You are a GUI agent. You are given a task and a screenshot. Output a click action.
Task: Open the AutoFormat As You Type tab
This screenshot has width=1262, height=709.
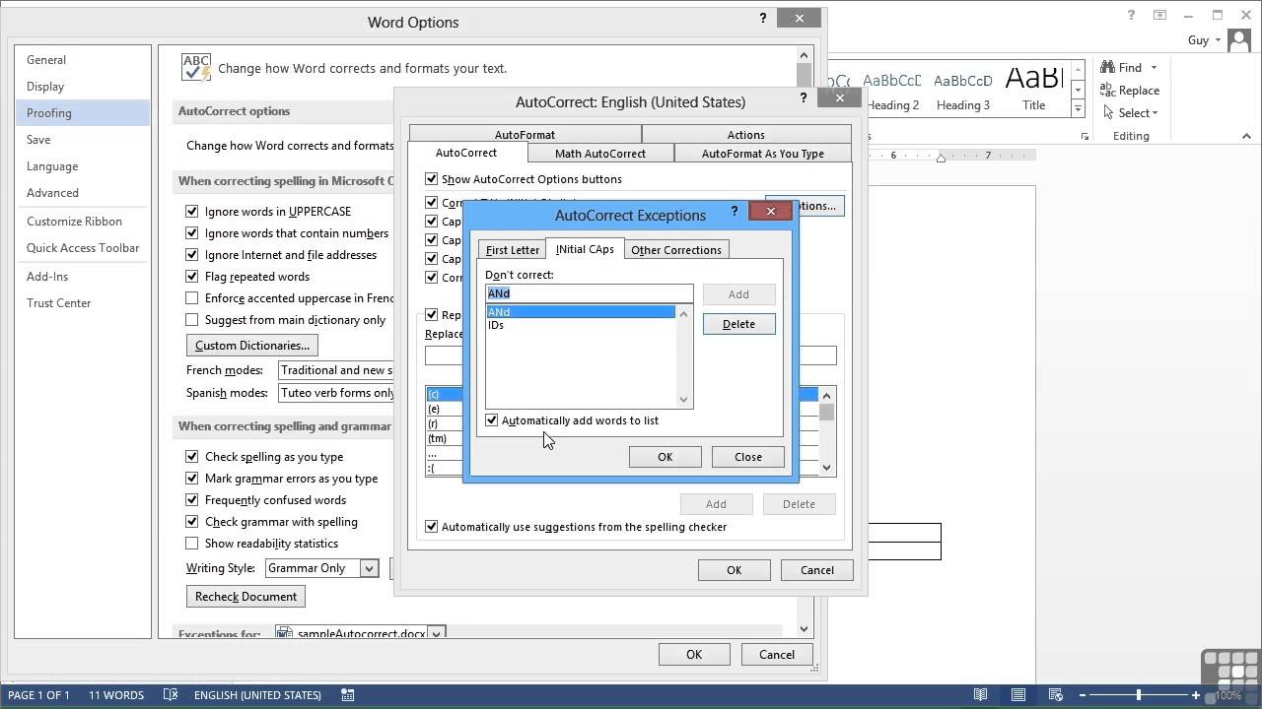tap(762, 153)
